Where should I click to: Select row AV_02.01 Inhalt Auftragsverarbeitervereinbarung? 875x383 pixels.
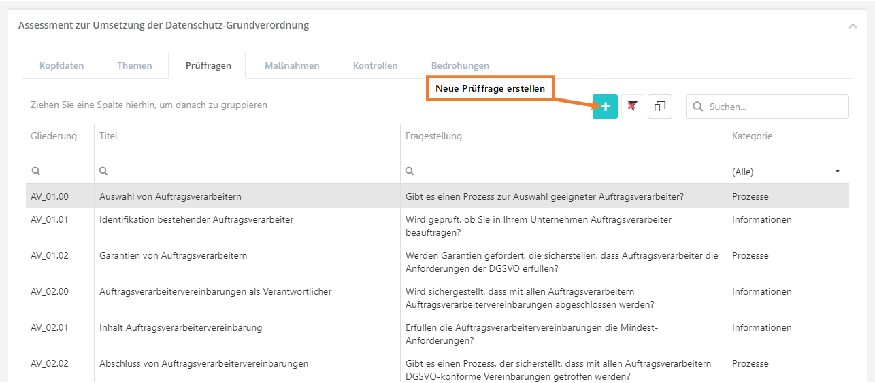pos(180,328)
